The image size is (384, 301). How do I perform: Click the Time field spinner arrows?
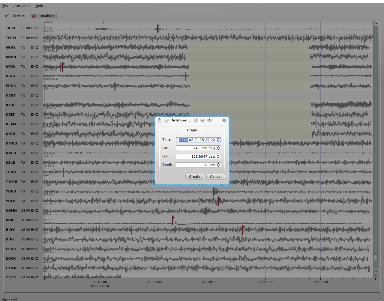pyautogui.click(x=218, y=140)
